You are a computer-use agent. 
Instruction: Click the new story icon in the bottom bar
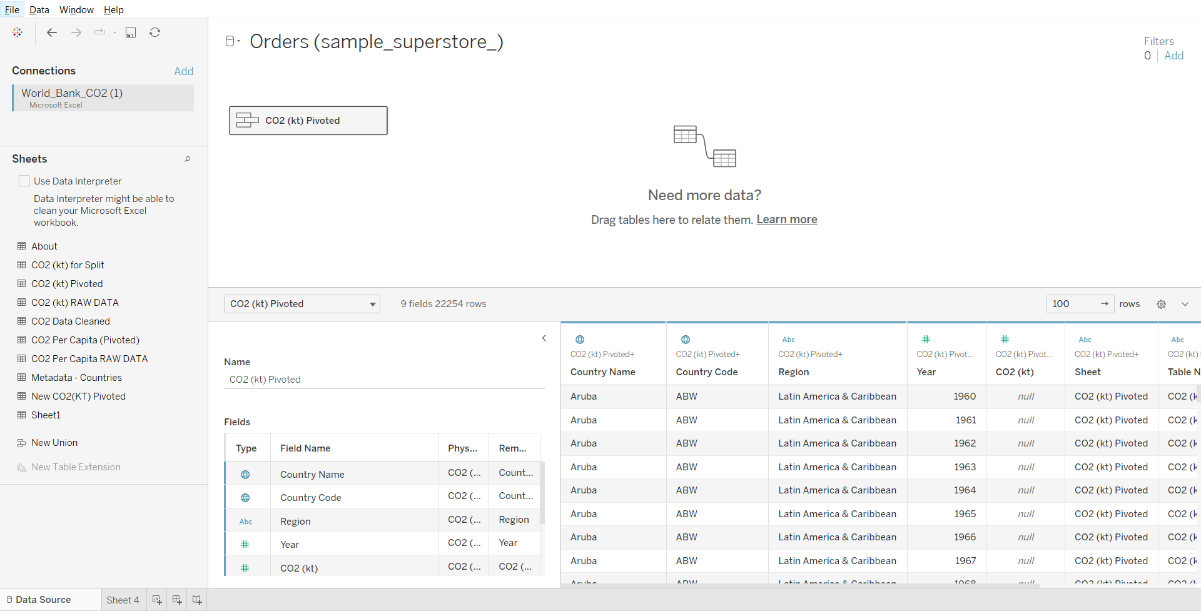[197, 600]
